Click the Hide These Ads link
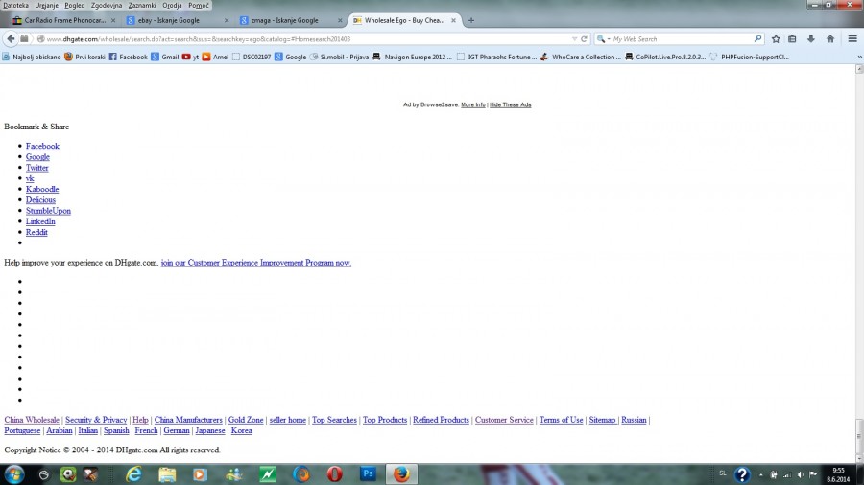This screenshot has height=485, width=864. click(510, 104)
